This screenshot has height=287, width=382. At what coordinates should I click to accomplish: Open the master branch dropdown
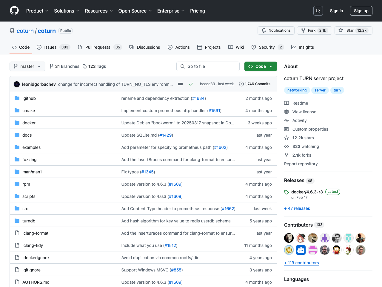tap(27, 66)
